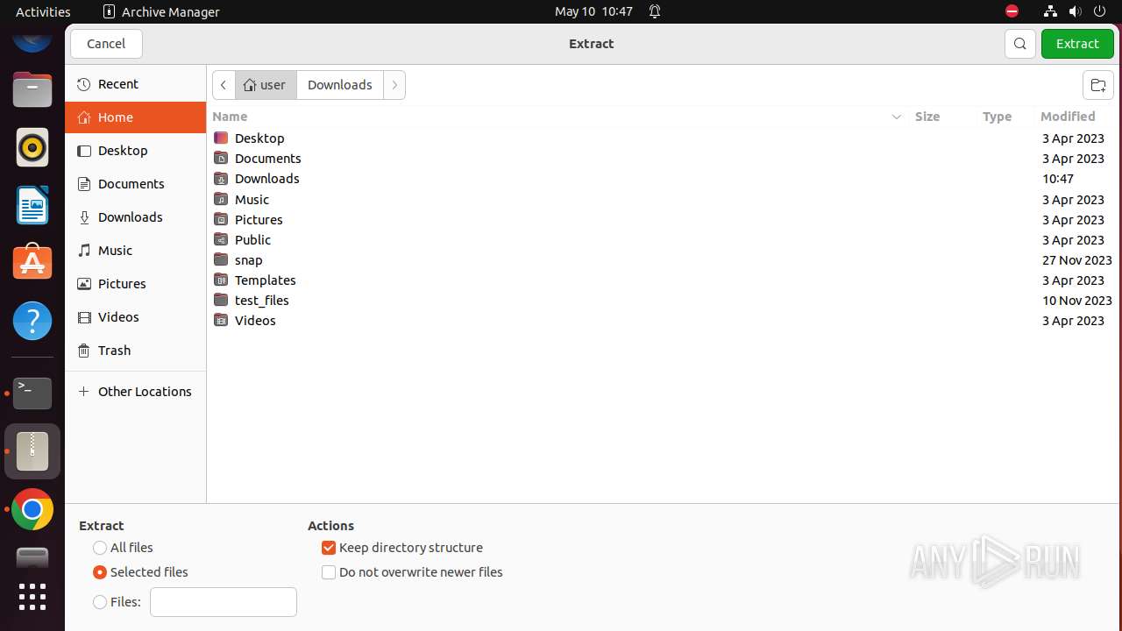
Task: Click the 10 Nov 2023 modified date
Action: (x=1077, y=301)
